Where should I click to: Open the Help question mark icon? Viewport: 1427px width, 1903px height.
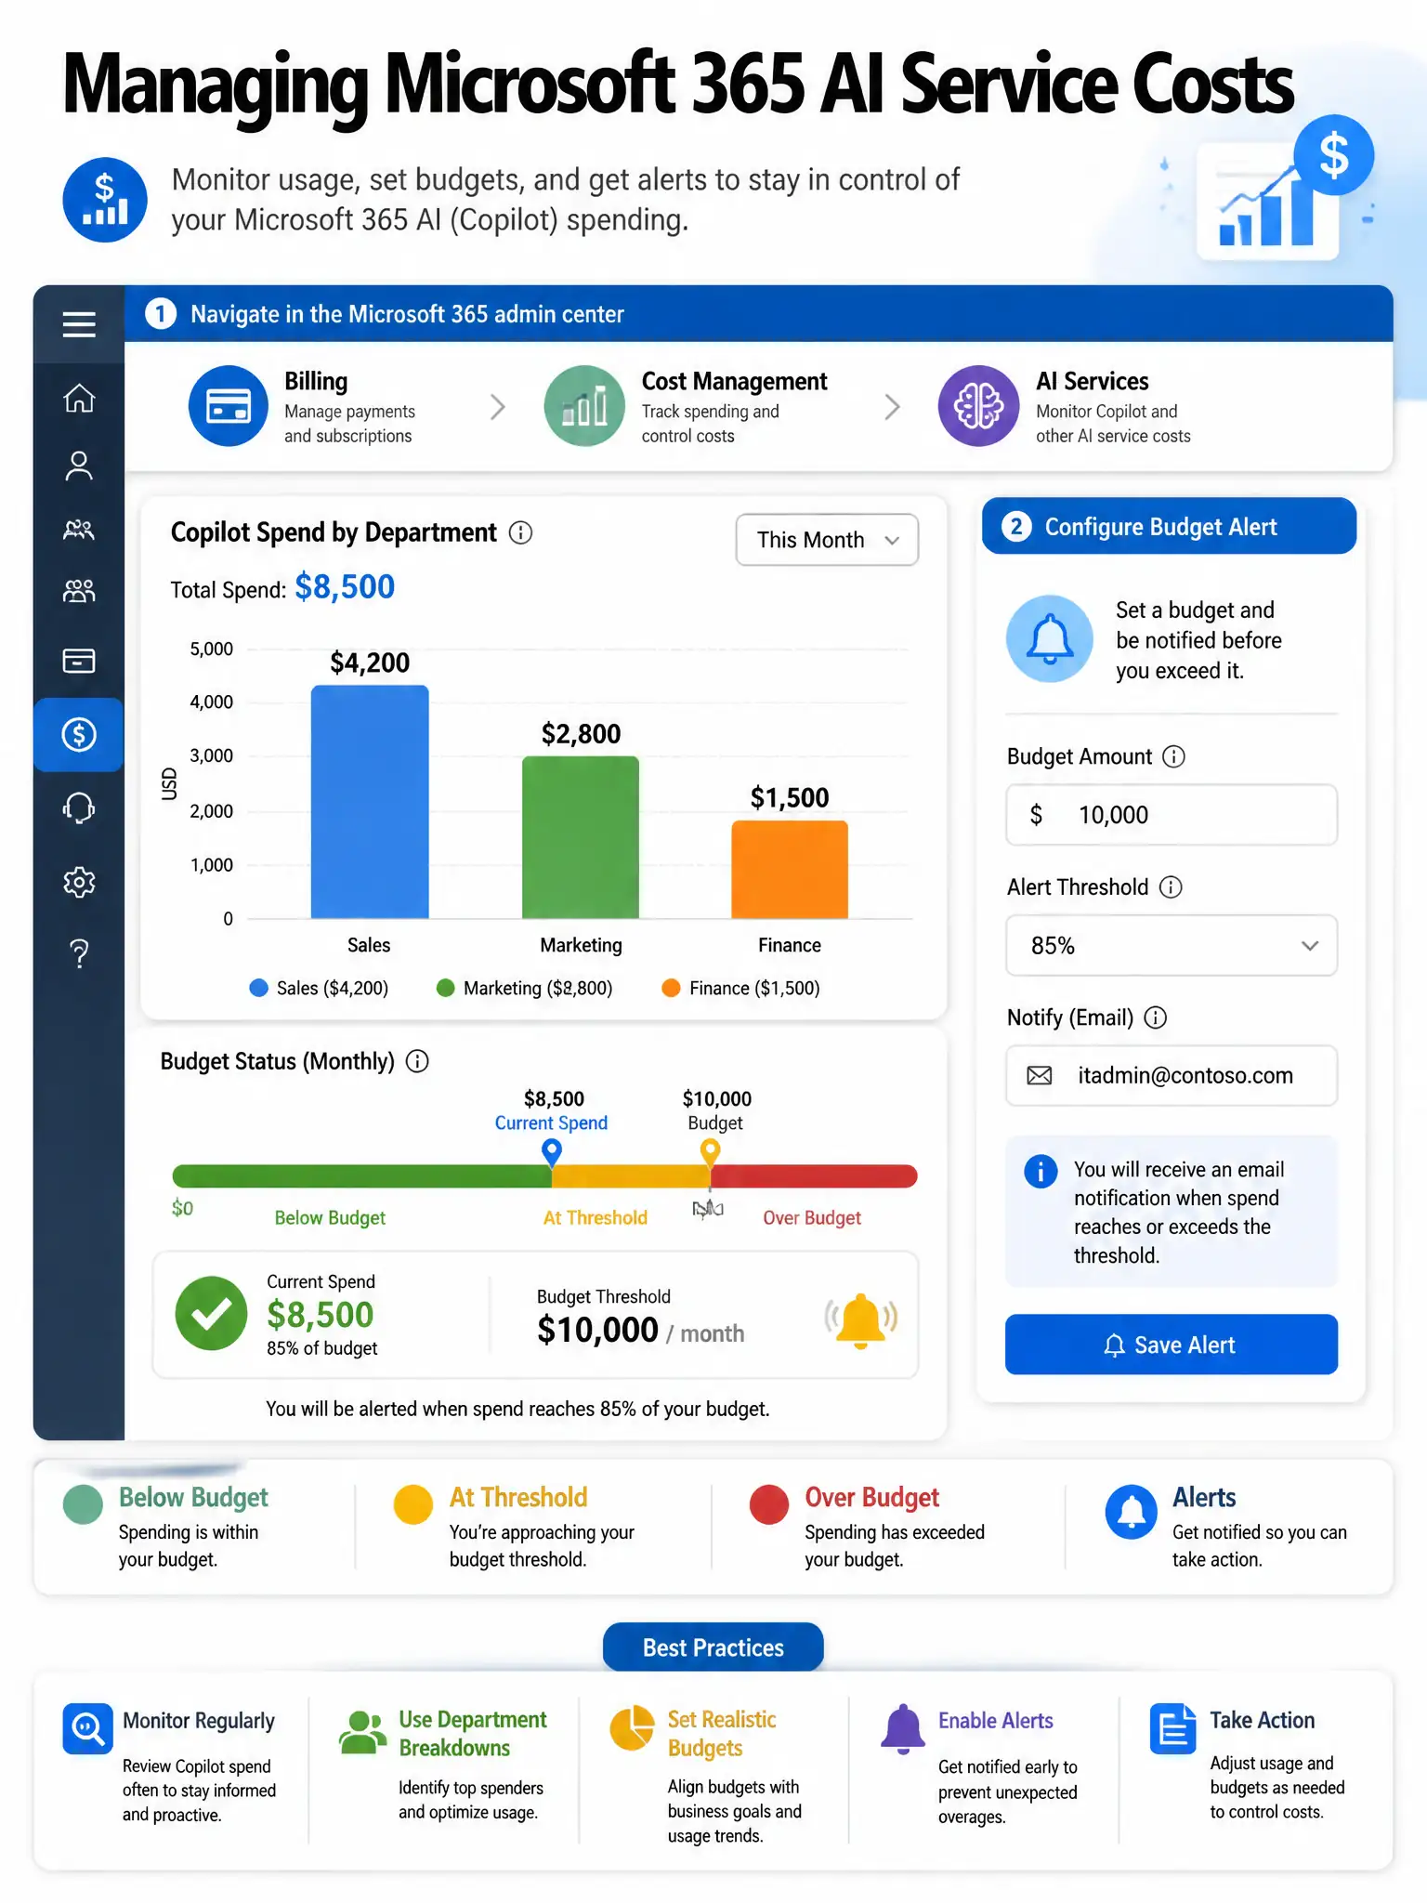click(x=79, y=953)
